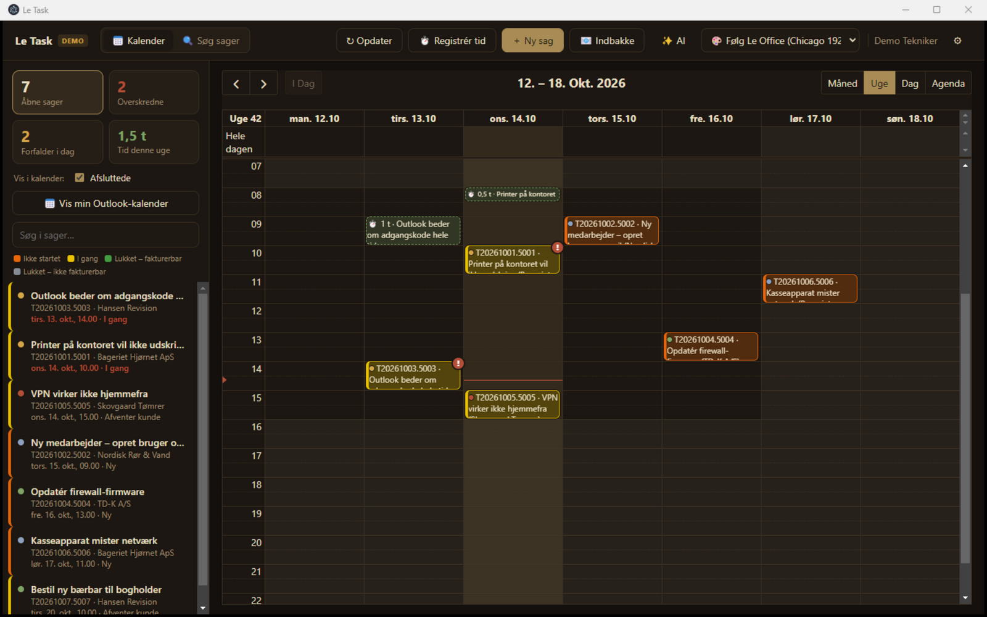
Task: Filter by the 7 Åbne sager card
Action: [x=58, y=93]
